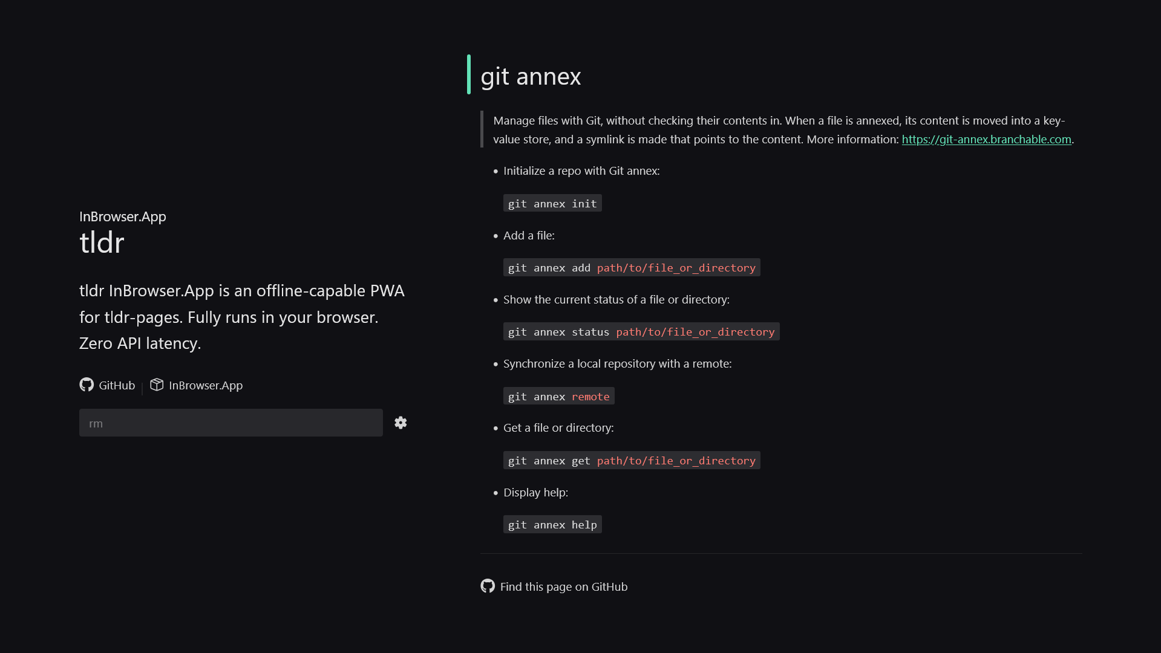Select the 'git annex init' code snippet
Screen dimensions: 1161x653
(x=552, y=203)
